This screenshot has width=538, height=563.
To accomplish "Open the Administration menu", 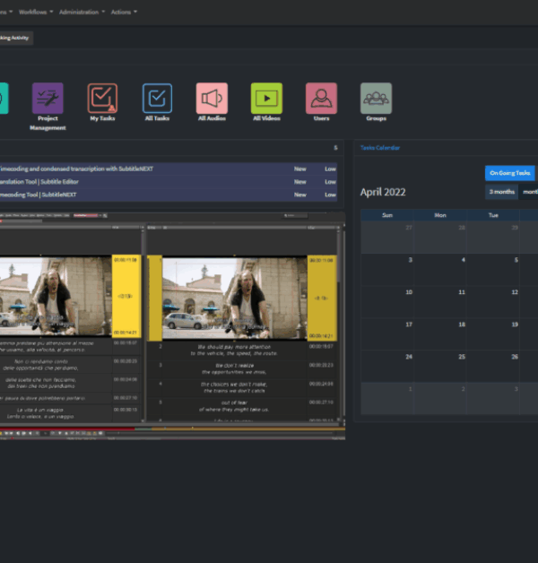I will [82, 12].
